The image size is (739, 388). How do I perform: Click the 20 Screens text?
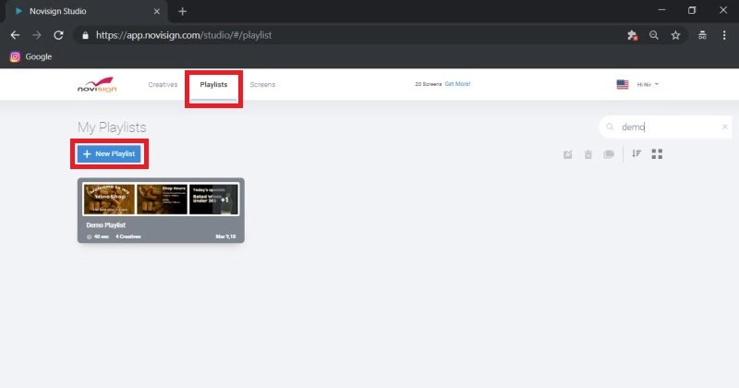428,84
